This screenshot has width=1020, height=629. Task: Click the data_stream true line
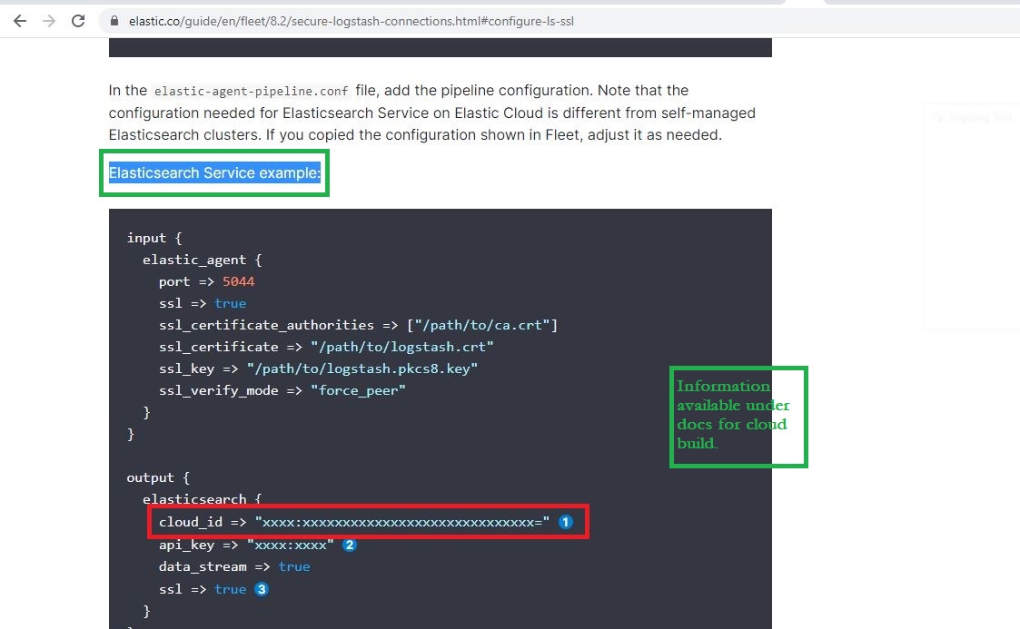click(235, 566)
